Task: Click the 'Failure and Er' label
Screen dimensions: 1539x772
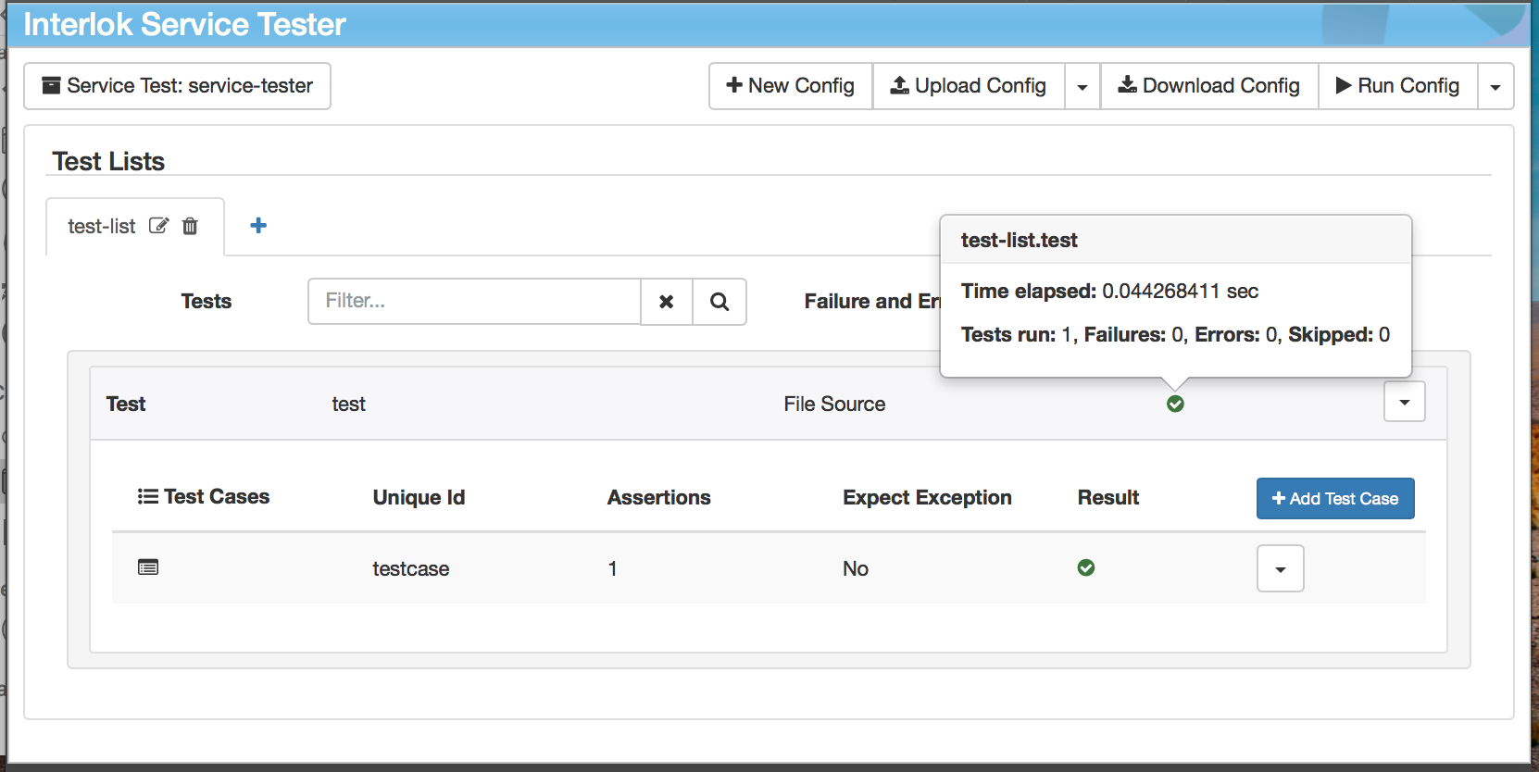Action: pos(871,301)
